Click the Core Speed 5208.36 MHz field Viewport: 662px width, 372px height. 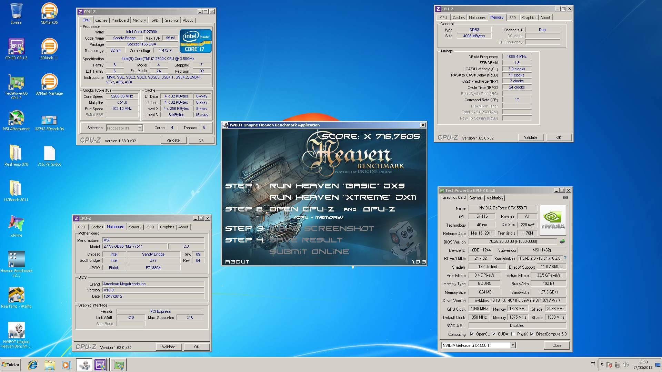pos(122,96)
